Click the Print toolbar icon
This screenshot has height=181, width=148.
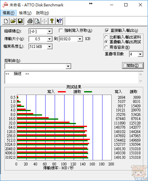click(x=30, y=21)
